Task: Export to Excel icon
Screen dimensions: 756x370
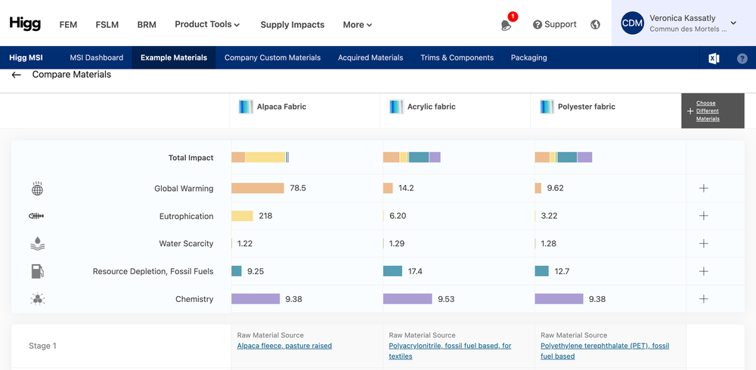Action: click(714, 58)
